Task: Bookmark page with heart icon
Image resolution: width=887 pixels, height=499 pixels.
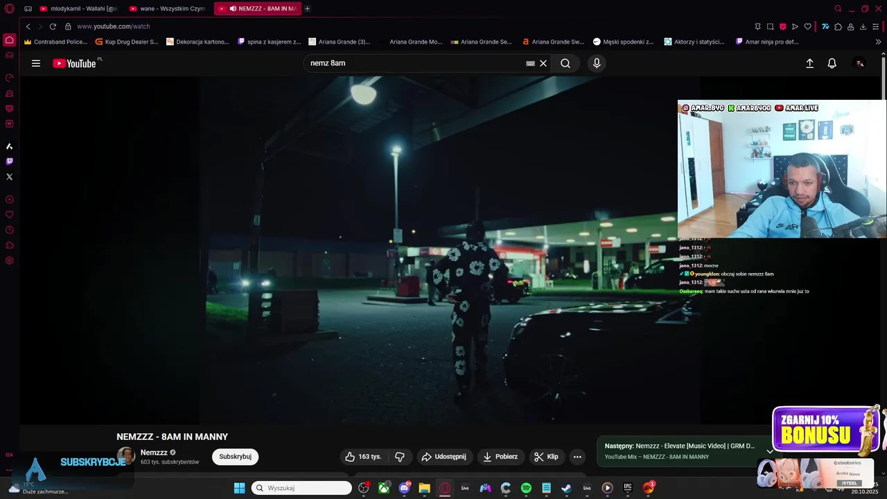Action: point(807,26)
